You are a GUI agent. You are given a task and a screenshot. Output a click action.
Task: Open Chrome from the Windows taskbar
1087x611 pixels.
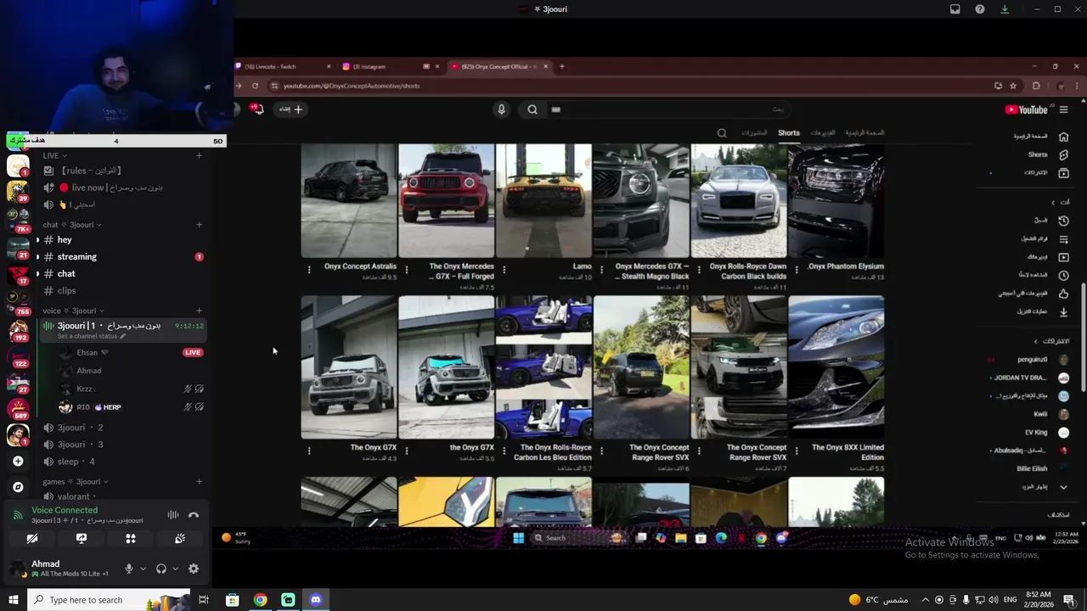pyautogui.click(x=260, y=600)
